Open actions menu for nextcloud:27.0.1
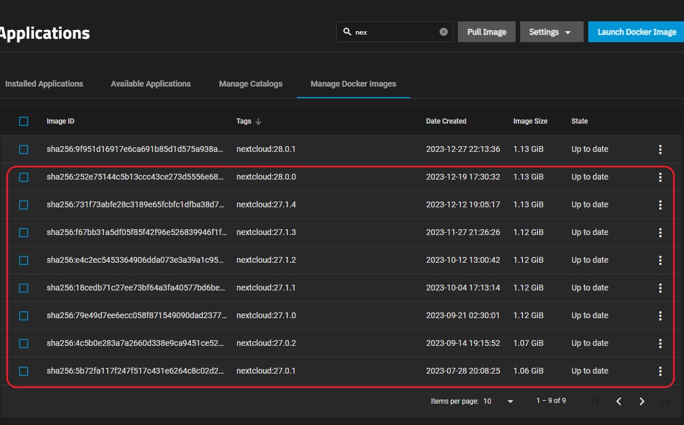 tap(660, 371)
